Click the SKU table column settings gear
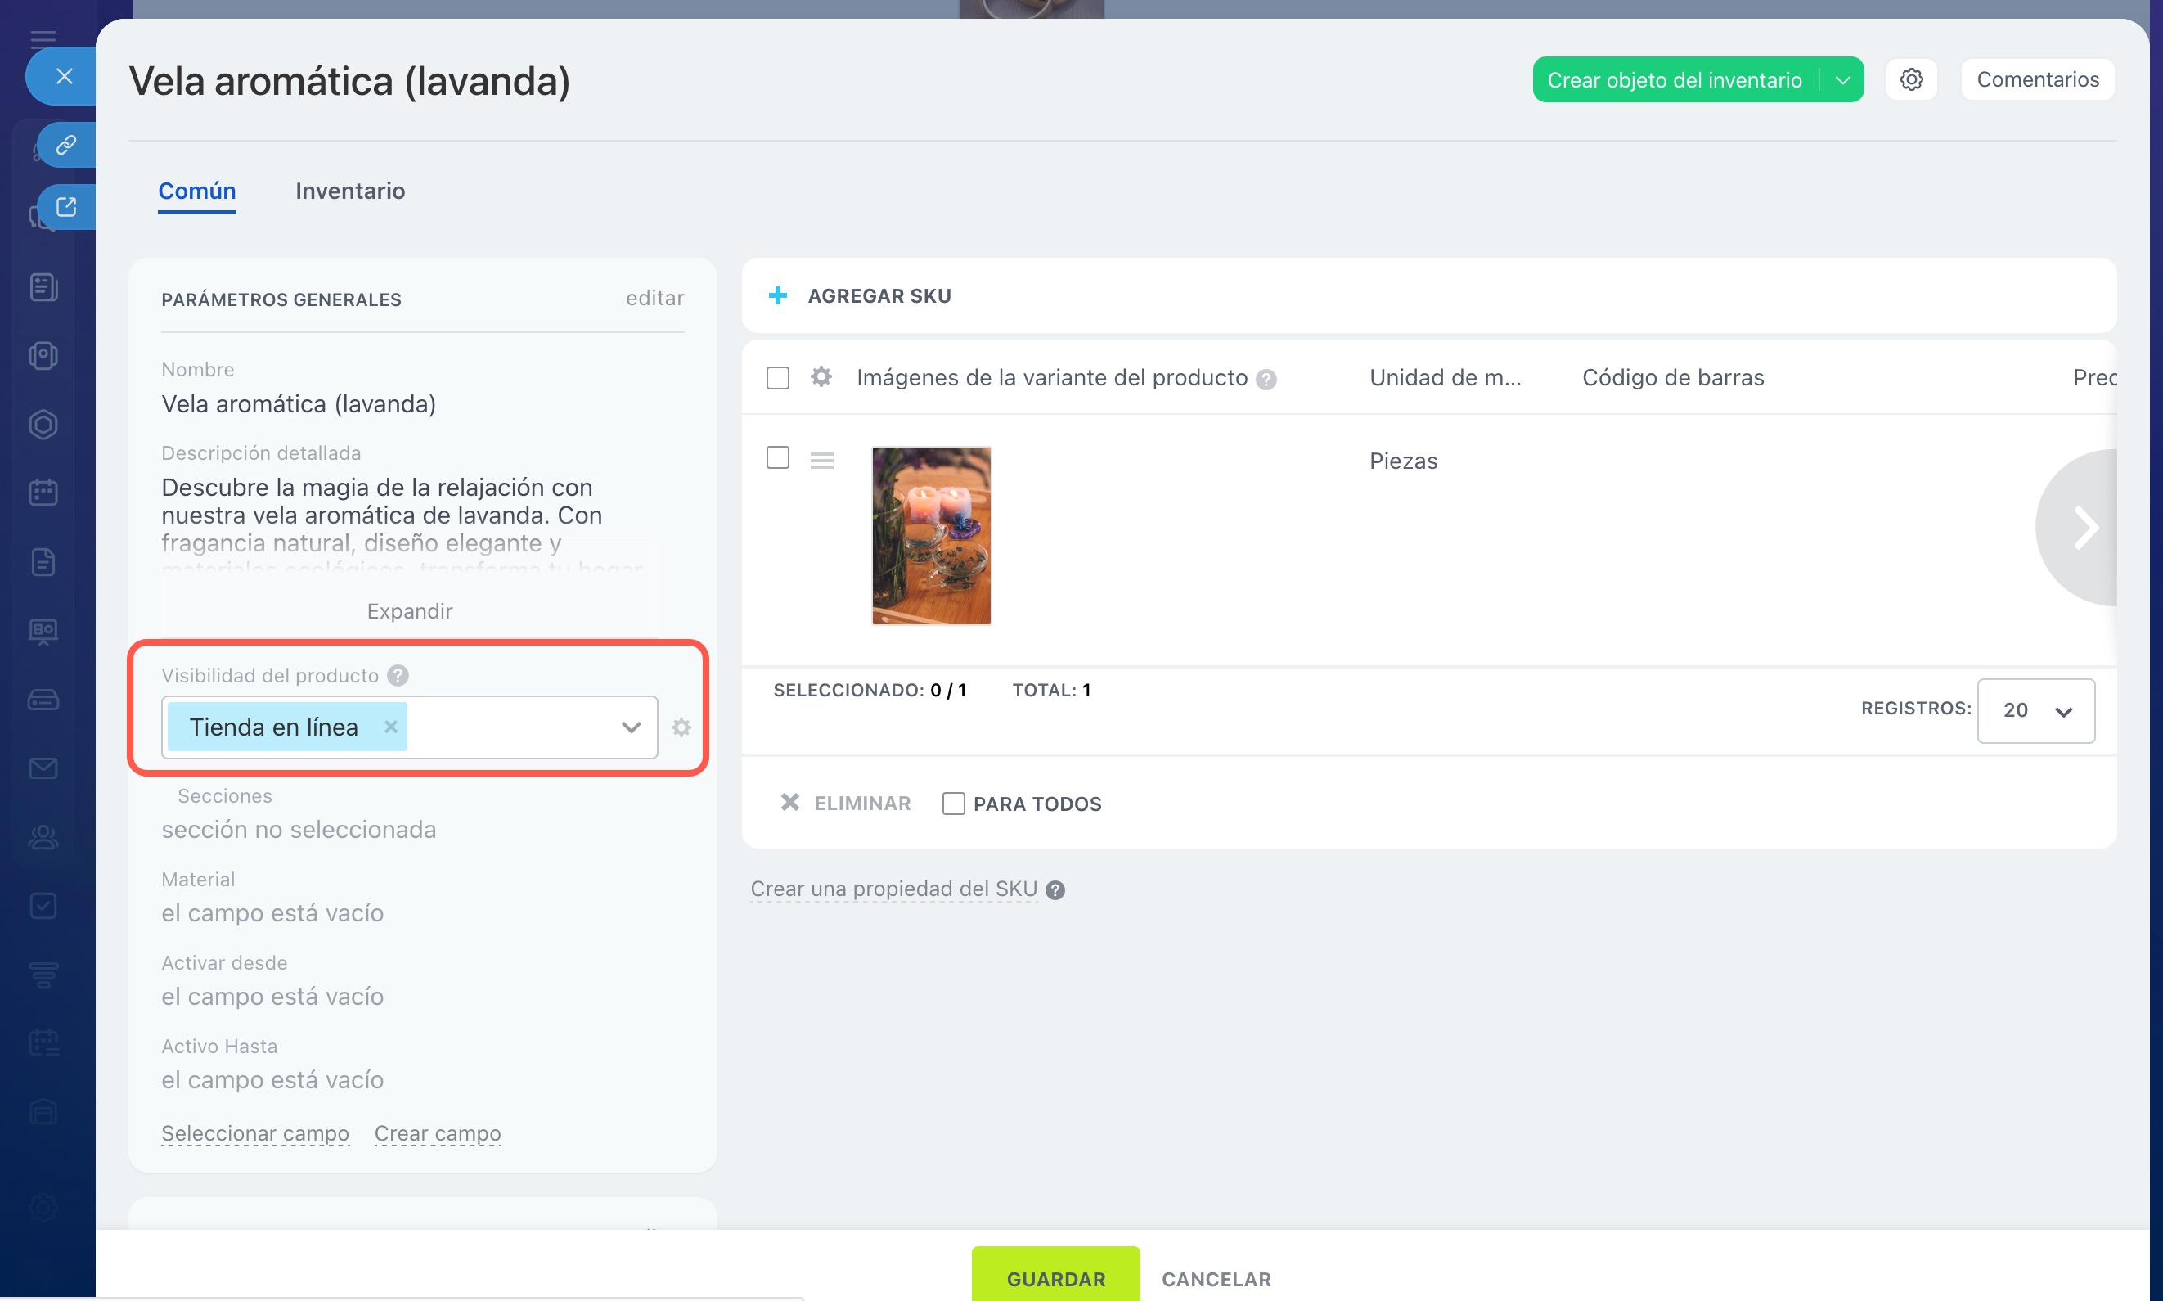Screen dimensions: 2163x1301 click(x=821, y=377)
